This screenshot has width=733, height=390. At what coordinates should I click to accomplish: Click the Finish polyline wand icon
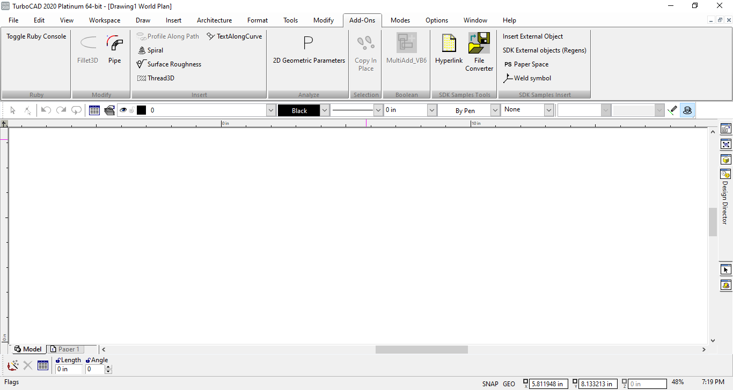pyautogui.click(x=13, y=365)
